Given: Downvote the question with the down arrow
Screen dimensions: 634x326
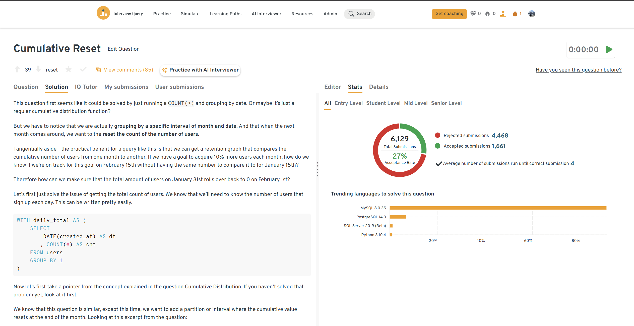Looking at the screenshot, I should coord(38,70).
